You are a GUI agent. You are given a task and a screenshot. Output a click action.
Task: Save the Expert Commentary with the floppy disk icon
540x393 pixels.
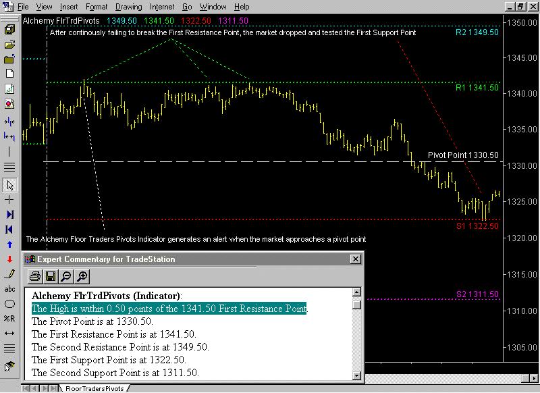point(51,276)
